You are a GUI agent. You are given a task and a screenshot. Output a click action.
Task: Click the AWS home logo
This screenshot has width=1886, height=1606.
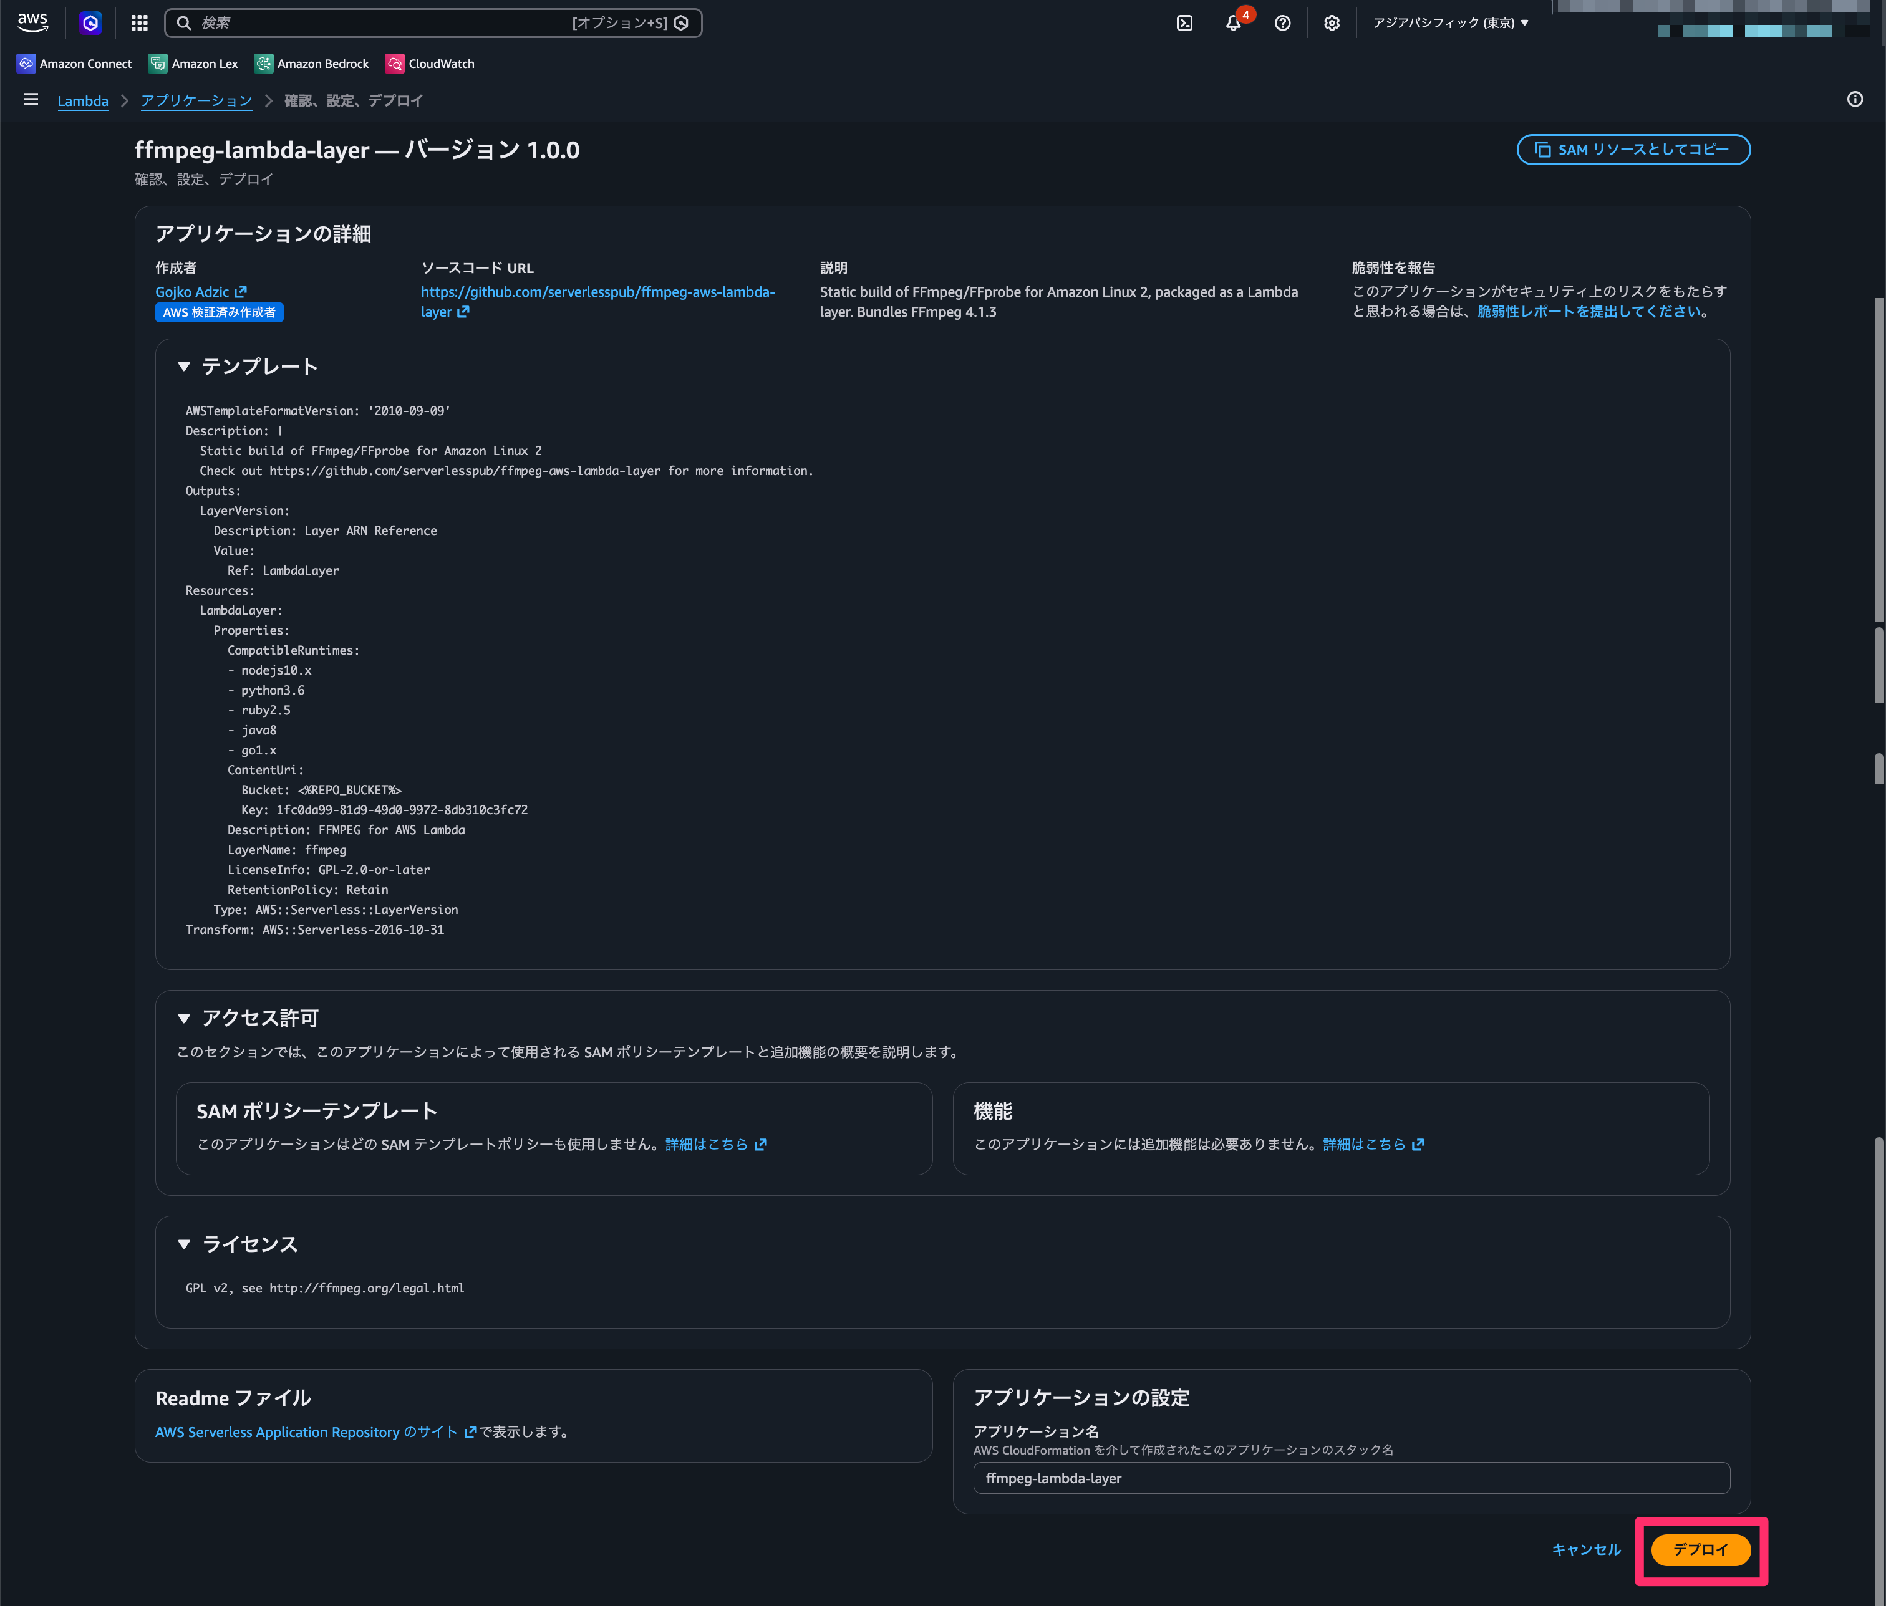point(32,22)
